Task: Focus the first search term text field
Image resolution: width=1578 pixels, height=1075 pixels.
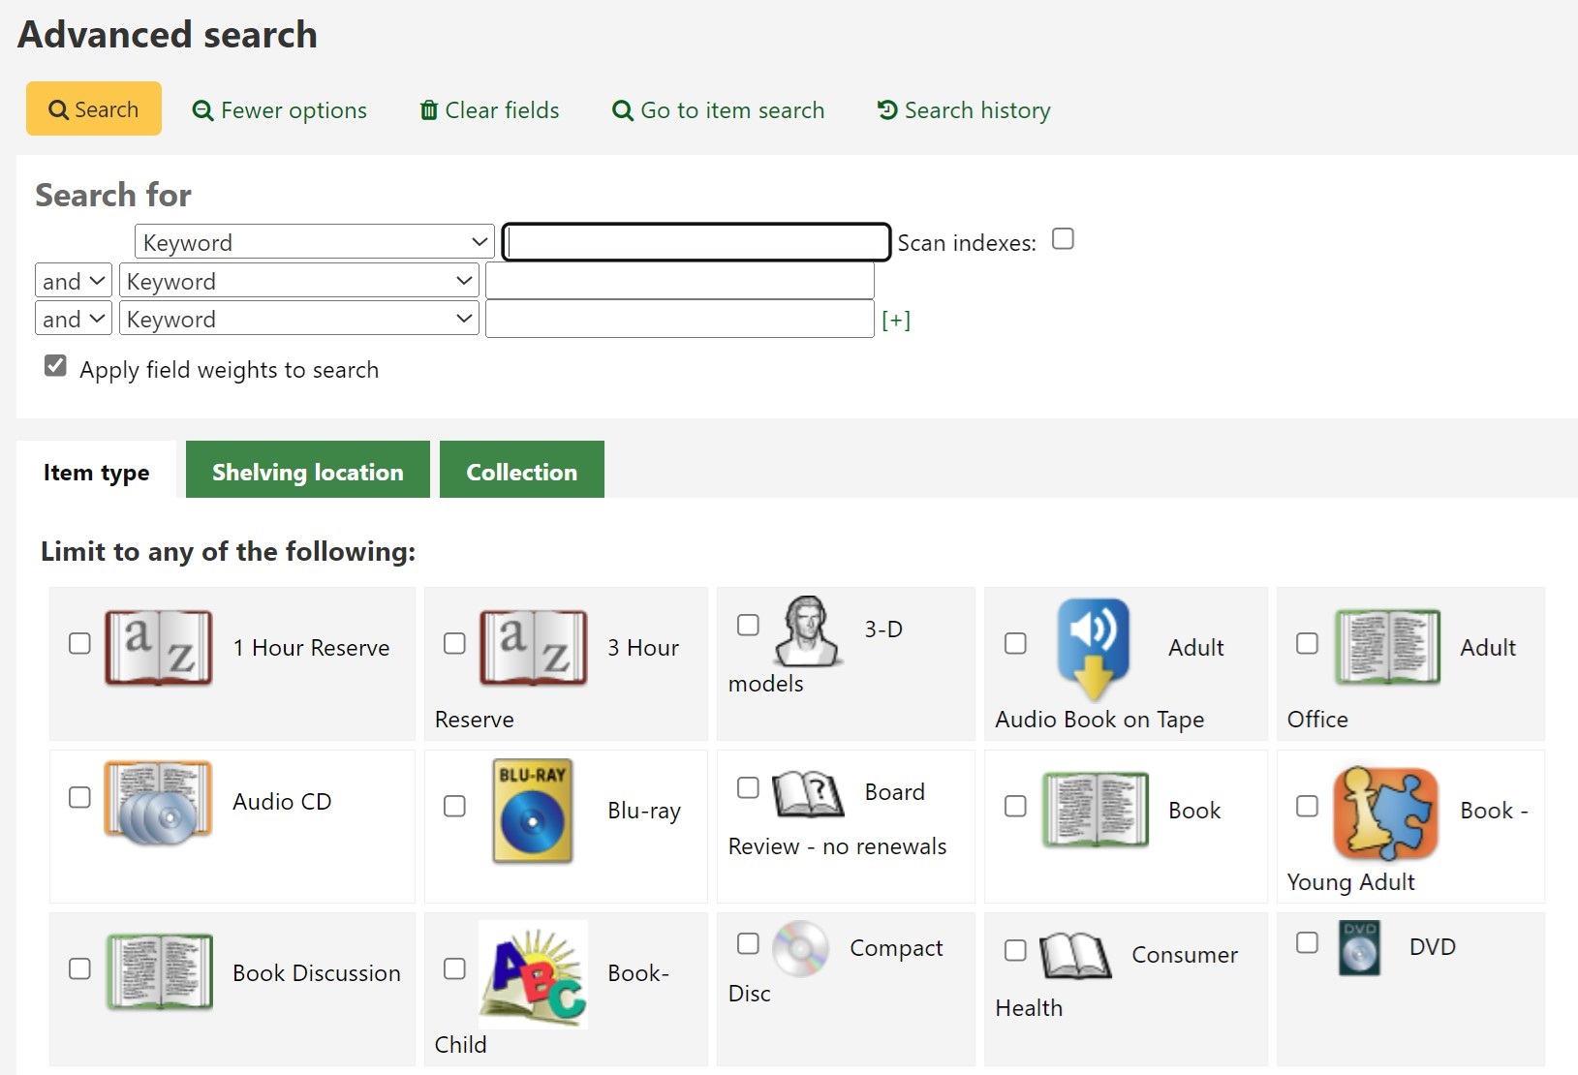Action: [696, 242]
